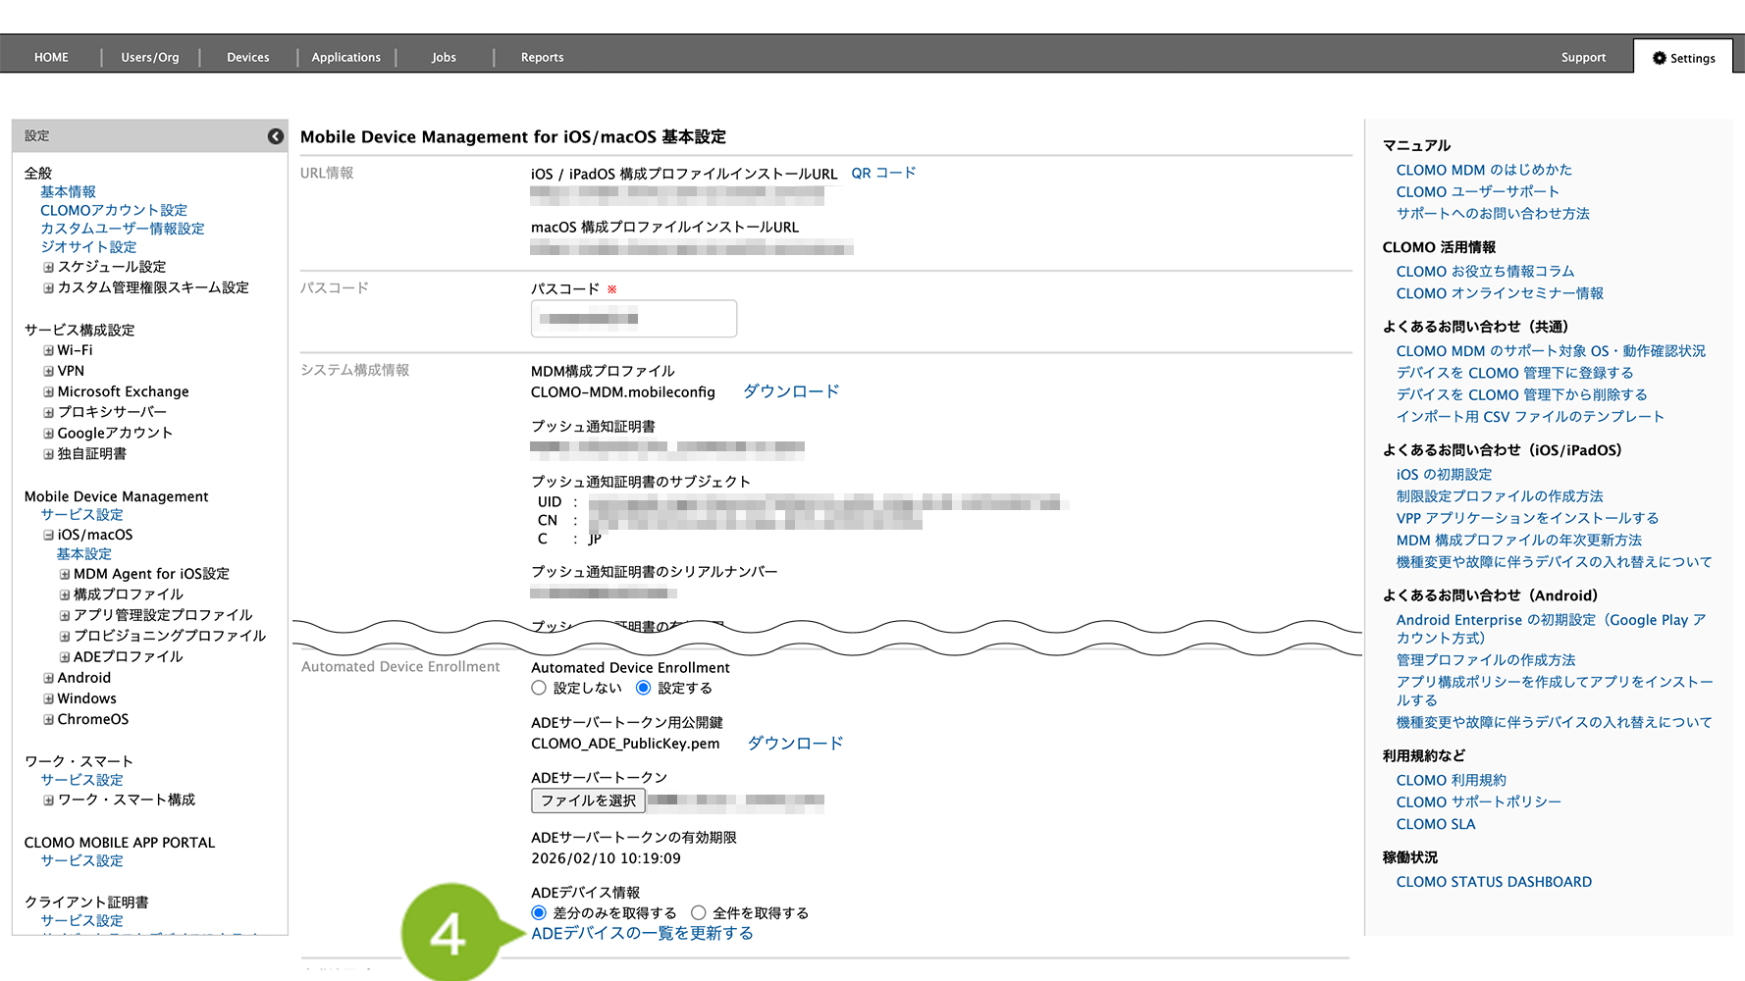Click ファイルを選択 button for ADE token
The height and width of the screenshot is (981, 1745).
(588, 800)
